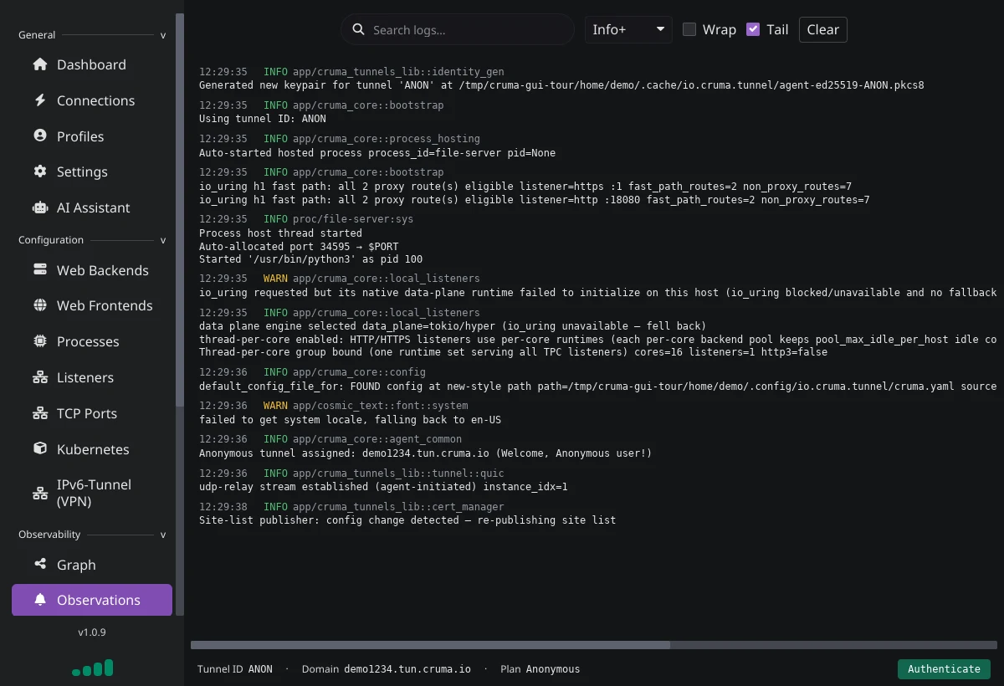This screenshot has width=1004, height=686.
Task: Select Kubernetes in the sidebar
Action: [x=92, y=449]
